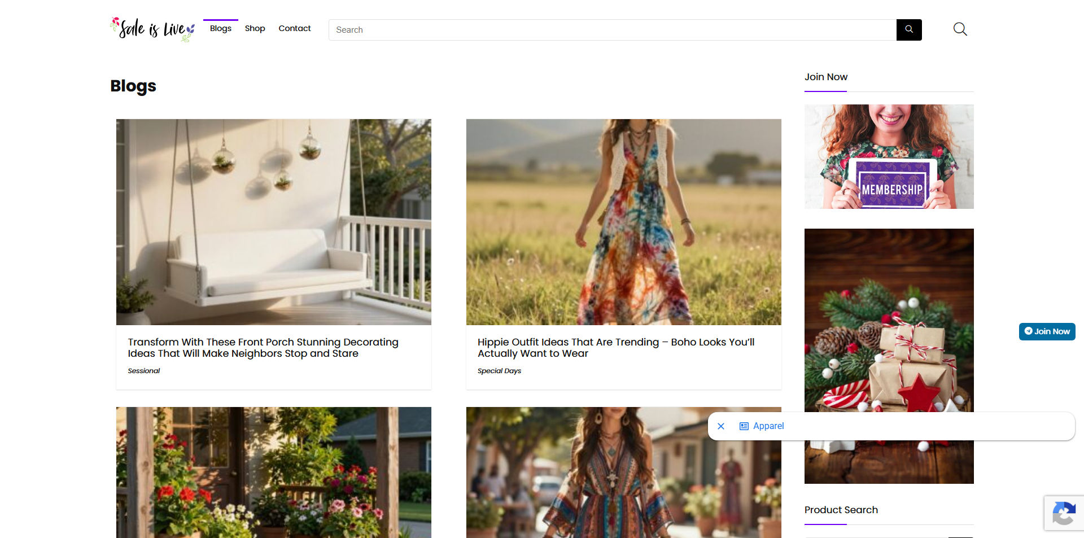Click the Apparel link in popup
1084x538 pixels.
tap(768, 426)
